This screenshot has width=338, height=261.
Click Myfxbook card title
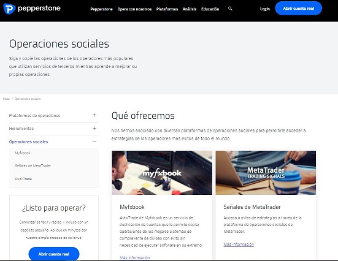(x=132, y=207)
